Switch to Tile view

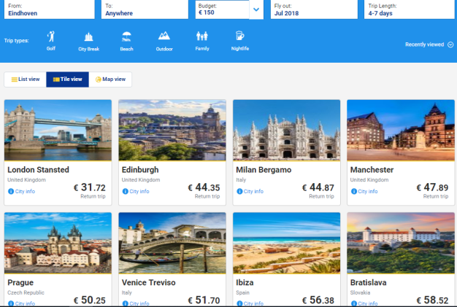pyautogui.click(x=67, y=79)
